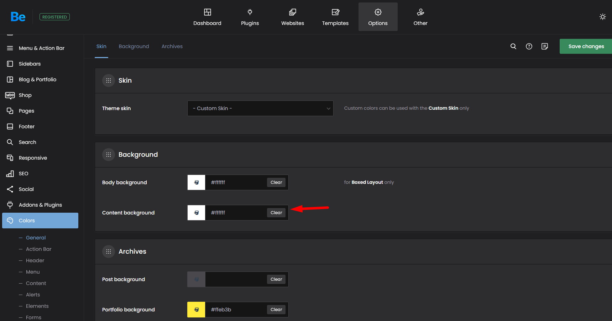This screenshot has width=612, height=321.
Task: Open Responsive settings
Action: click(40, 158)
